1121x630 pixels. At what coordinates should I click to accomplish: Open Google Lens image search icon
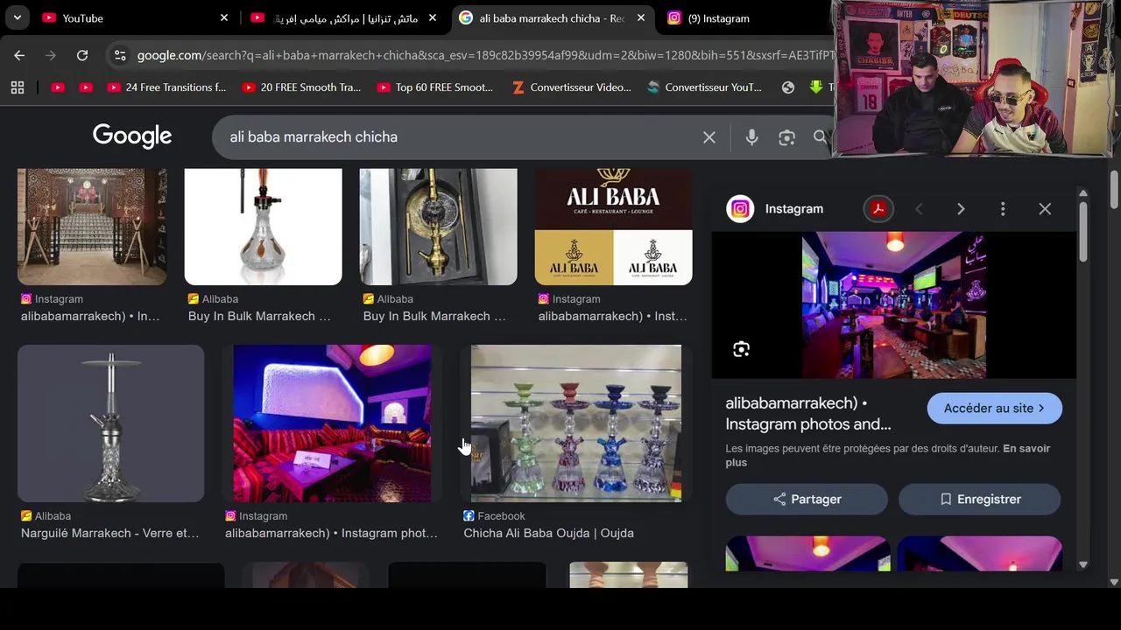tap(786, 137)
